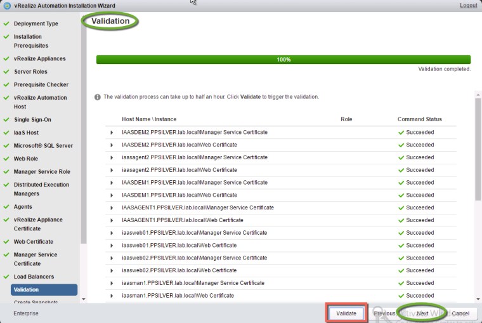Viewport: 482px width, 323px height.
Task: Open Distributed Execution Managers step
Action: [41, 189]
